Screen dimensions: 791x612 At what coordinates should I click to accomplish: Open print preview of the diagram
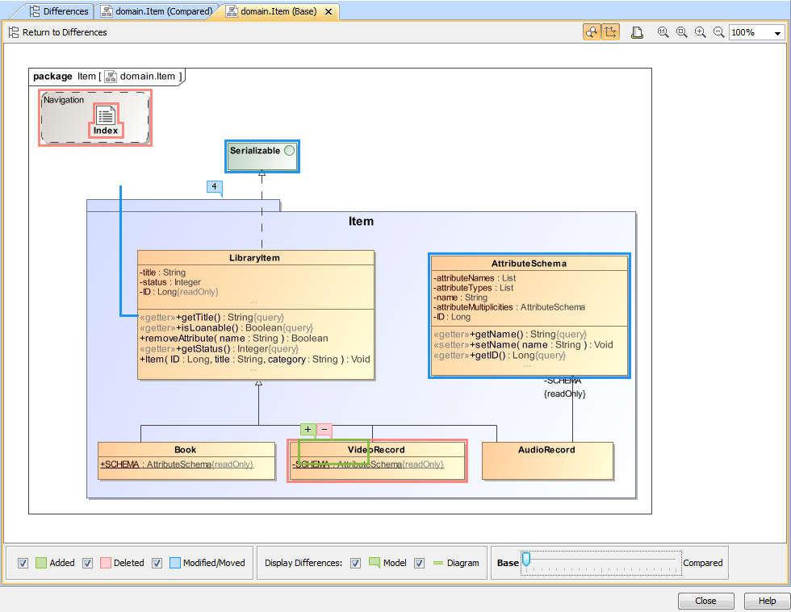(637, 31)
